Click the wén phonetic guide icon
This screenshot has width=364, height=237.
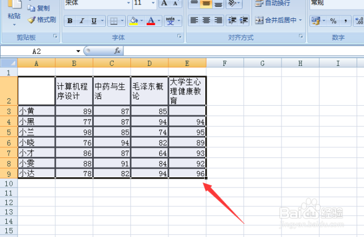(x=171, y=21)
